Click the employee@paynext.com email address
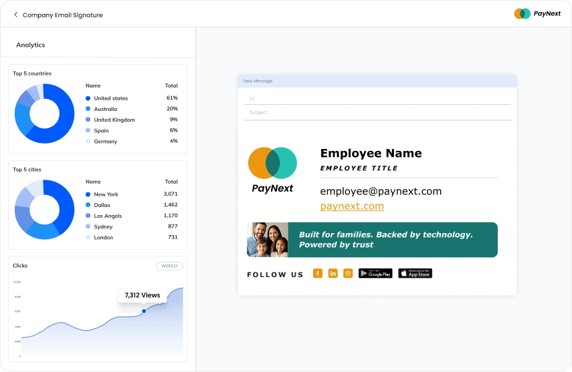 381,191
